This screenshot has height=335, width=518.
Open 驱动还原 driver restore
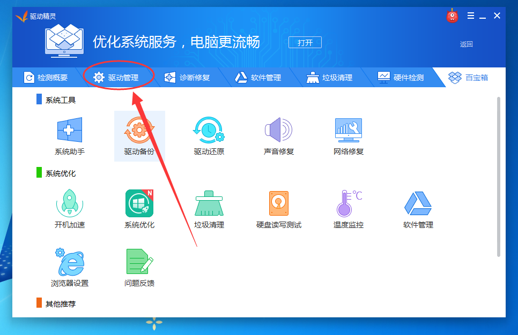(209, 136)
